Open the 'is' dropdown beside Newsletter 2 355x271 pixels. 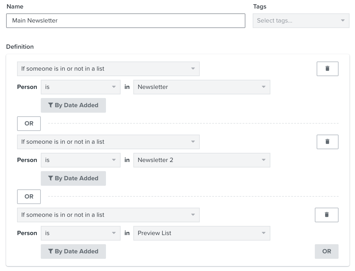81,160
